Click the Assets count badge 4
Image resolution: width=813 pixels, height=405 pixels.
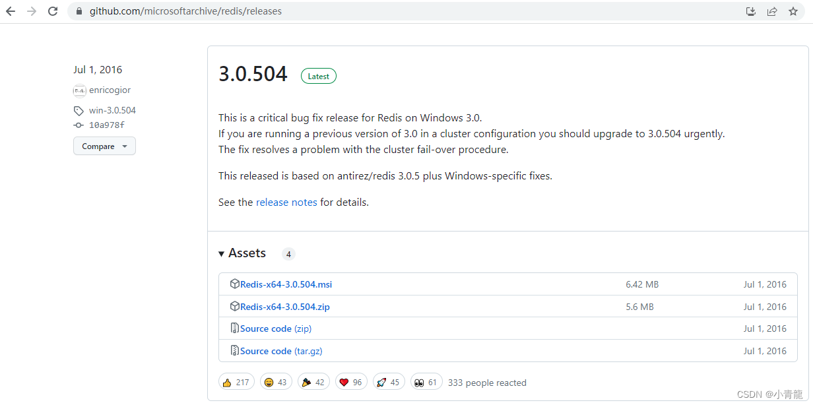288,254
